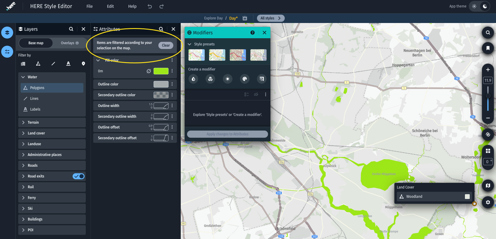The image size is (496, 239).
Task: Open map search on the right toolbar
Action: [488, 33]
